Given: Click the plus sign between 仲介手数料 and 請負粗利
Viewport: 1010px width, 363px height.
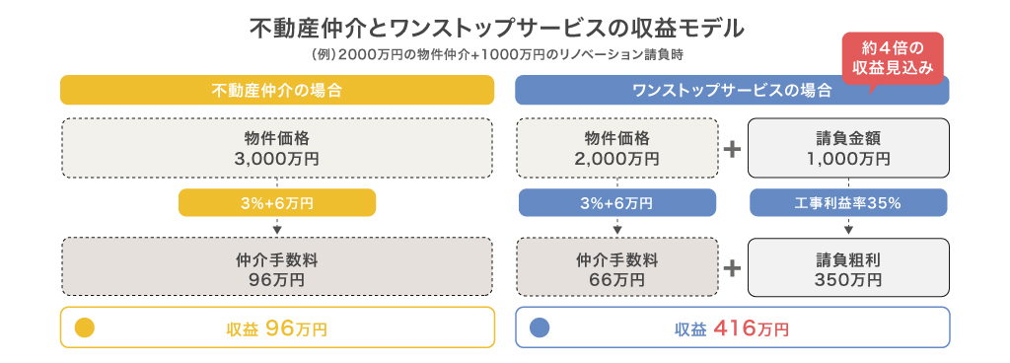Looking at the screenshot, I should tap(733, 268).
